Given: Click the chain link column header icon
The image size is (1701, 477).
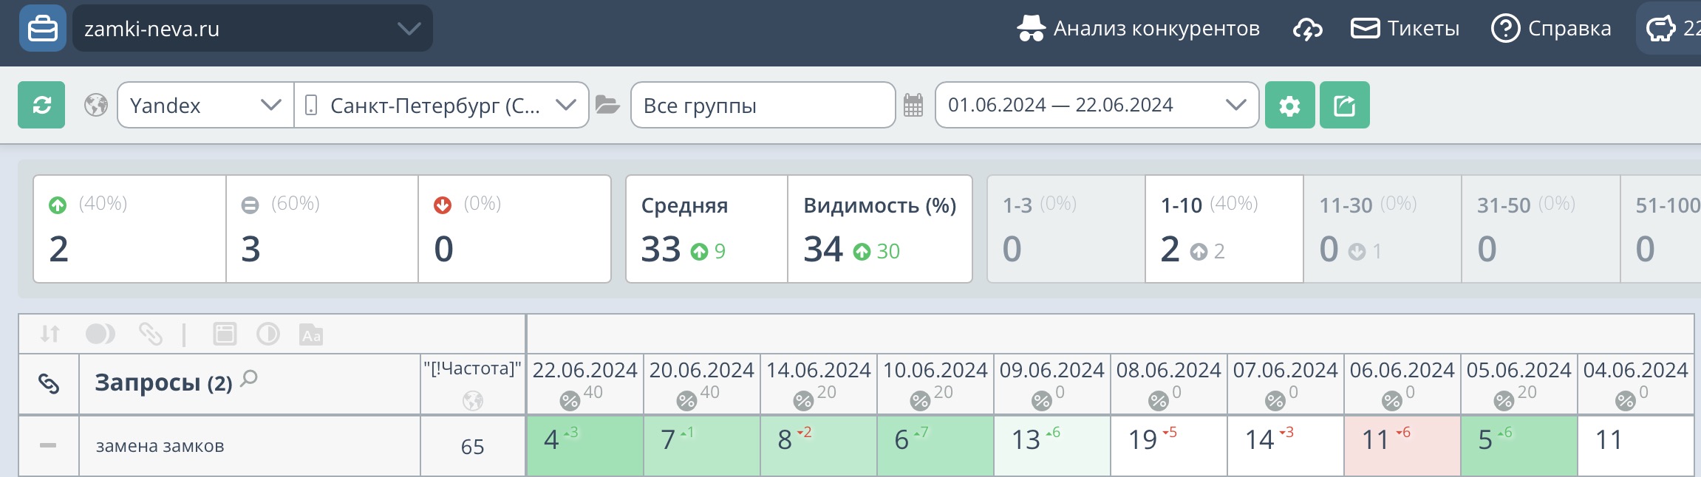Looking at the screenshot, I should 49,383.
